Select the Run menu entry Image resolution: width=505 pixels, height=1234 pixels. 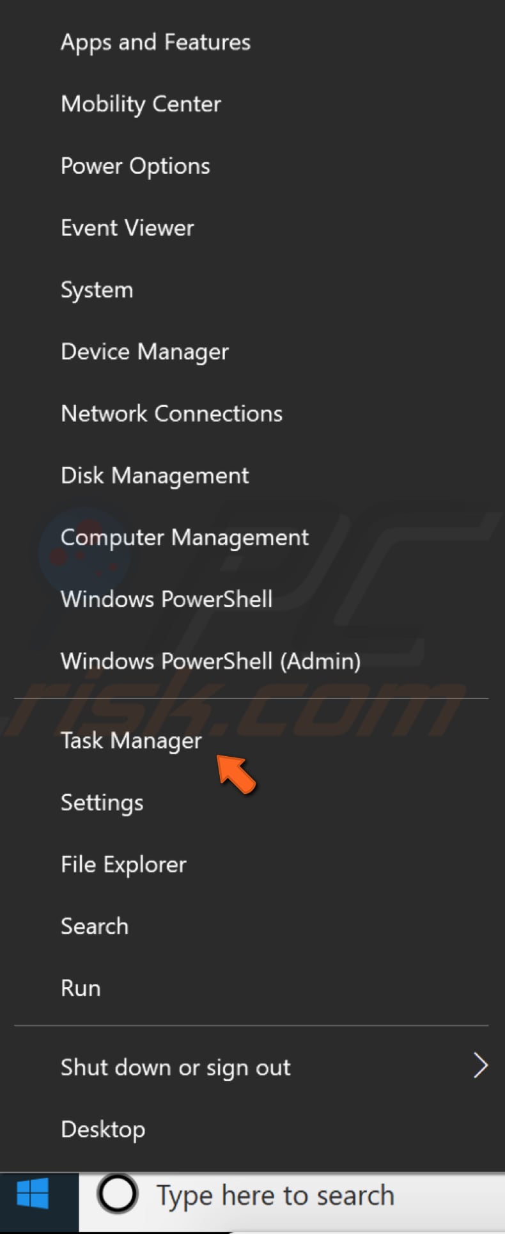pos(81,988)
